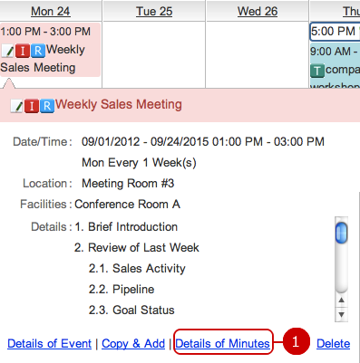Open the Tue 25 day header
Viewport: 360px width, 363px height.
pyautogui.click(x=154, y=11)
